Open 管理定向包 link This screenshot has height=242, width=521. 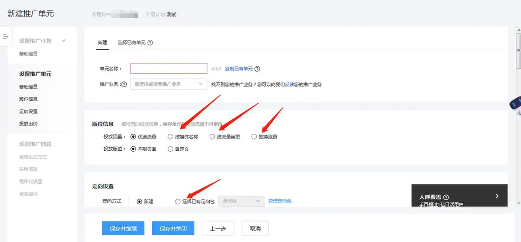(280, 201)
